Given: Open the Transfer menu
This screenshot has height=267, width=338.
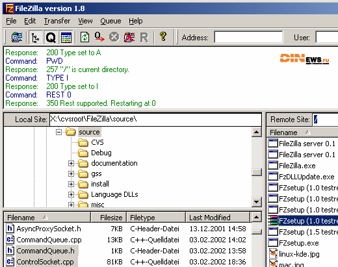Looking at the screenshot, I should (x=57, y=21).
